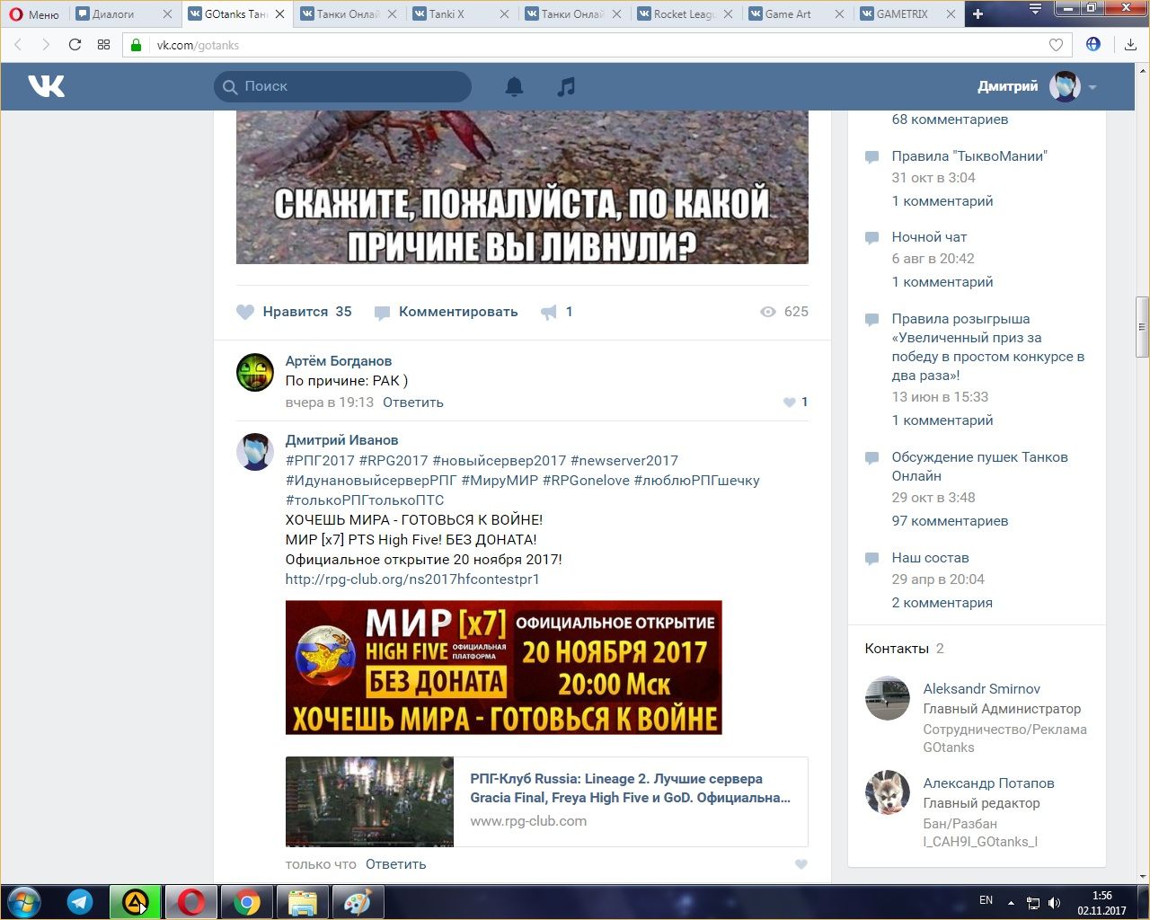Click the VK Поиск search field

point(342,86)
